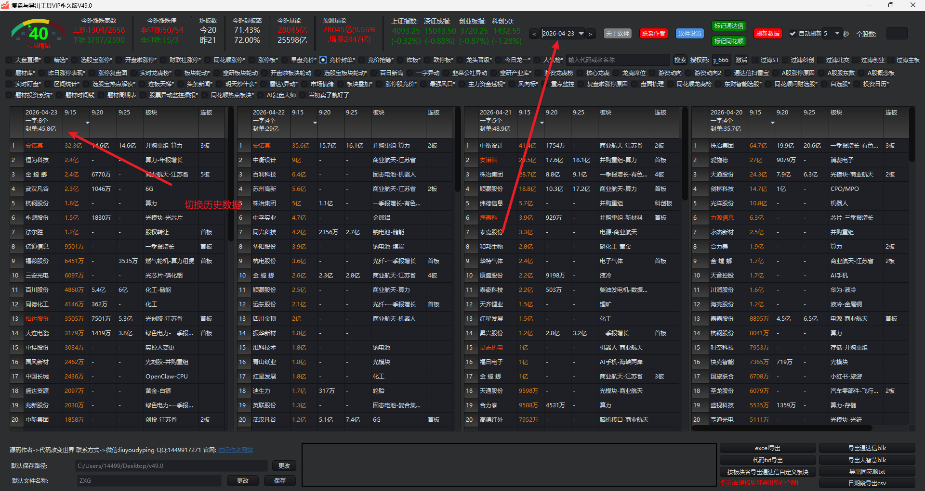Click the 板块 column header in the first table
Image resolution: width=925 pixels, height=491 pixels.
[151, 113]
